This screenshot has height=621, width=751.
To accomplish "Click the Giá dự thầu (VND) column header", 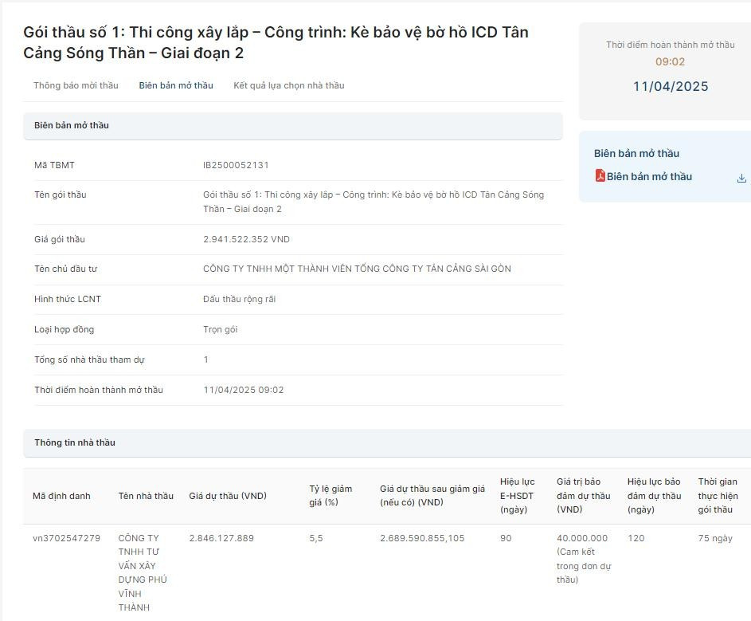I will tap(228, 496).
